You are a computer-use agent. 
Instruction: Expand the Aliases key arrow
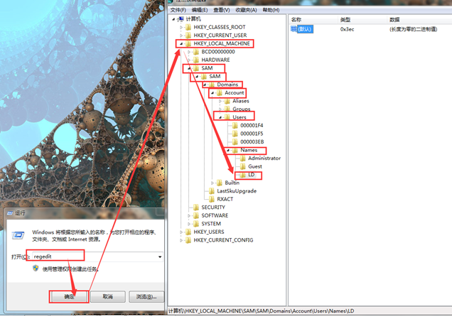point(220,101)
